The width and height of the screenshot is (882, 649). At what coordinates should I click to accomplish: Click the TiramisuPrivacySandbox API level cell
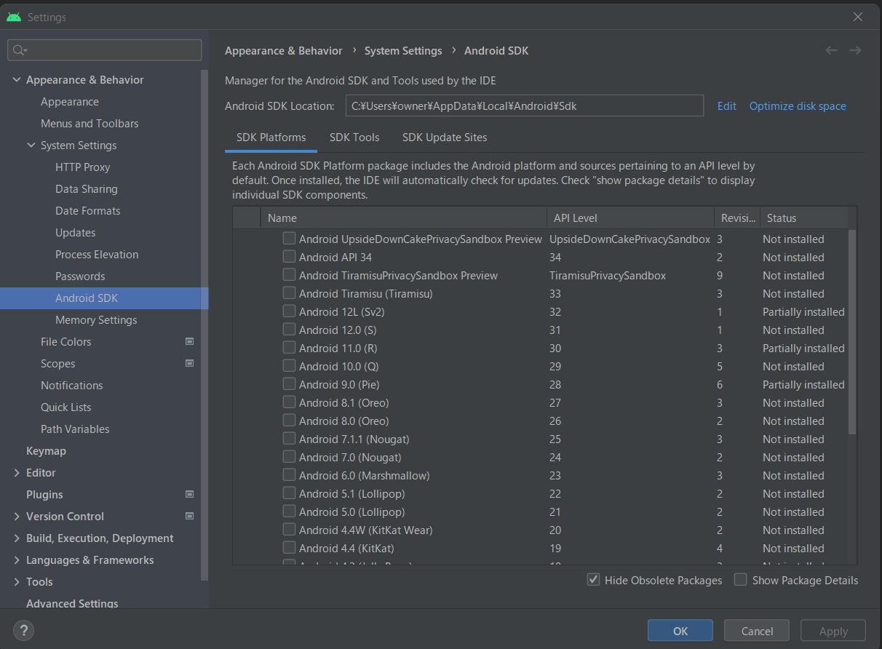coord(608,276)
